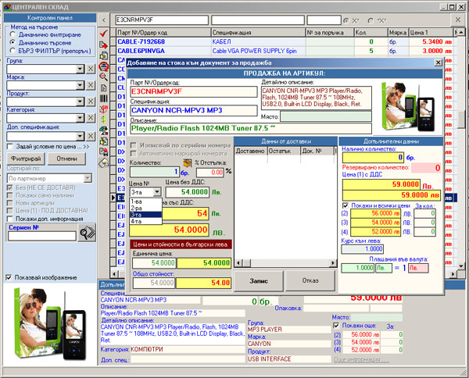Click the serial number search button
This screenshot has width=469, height=378.
point(88,233)
